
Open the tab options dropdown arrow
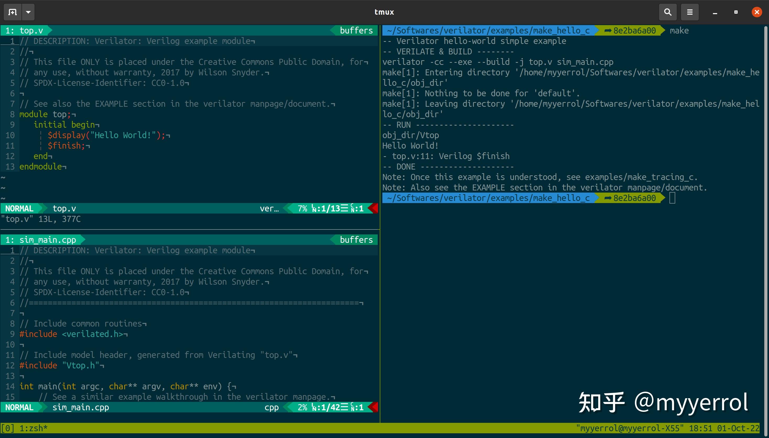tap(28, 12)
